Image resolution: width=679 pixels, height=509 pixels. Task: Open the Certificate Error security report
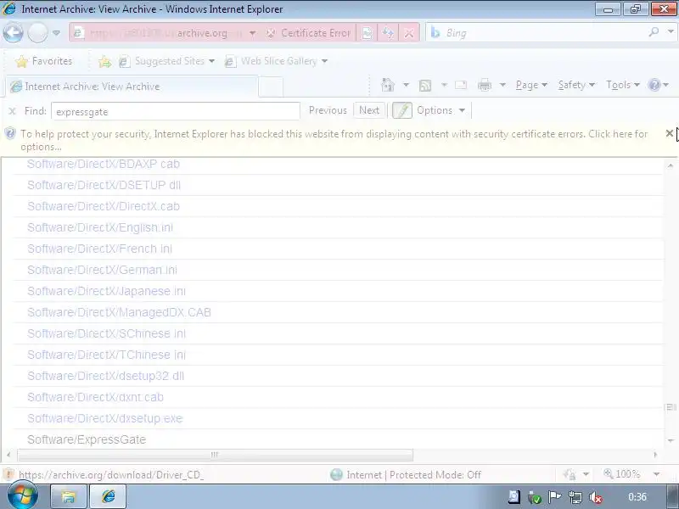point(308,33)
